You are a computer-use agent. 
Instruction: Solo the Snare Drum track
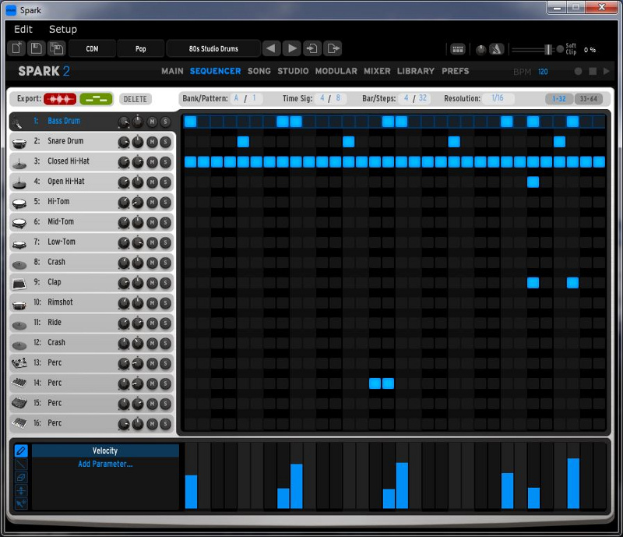pos(165,142)
